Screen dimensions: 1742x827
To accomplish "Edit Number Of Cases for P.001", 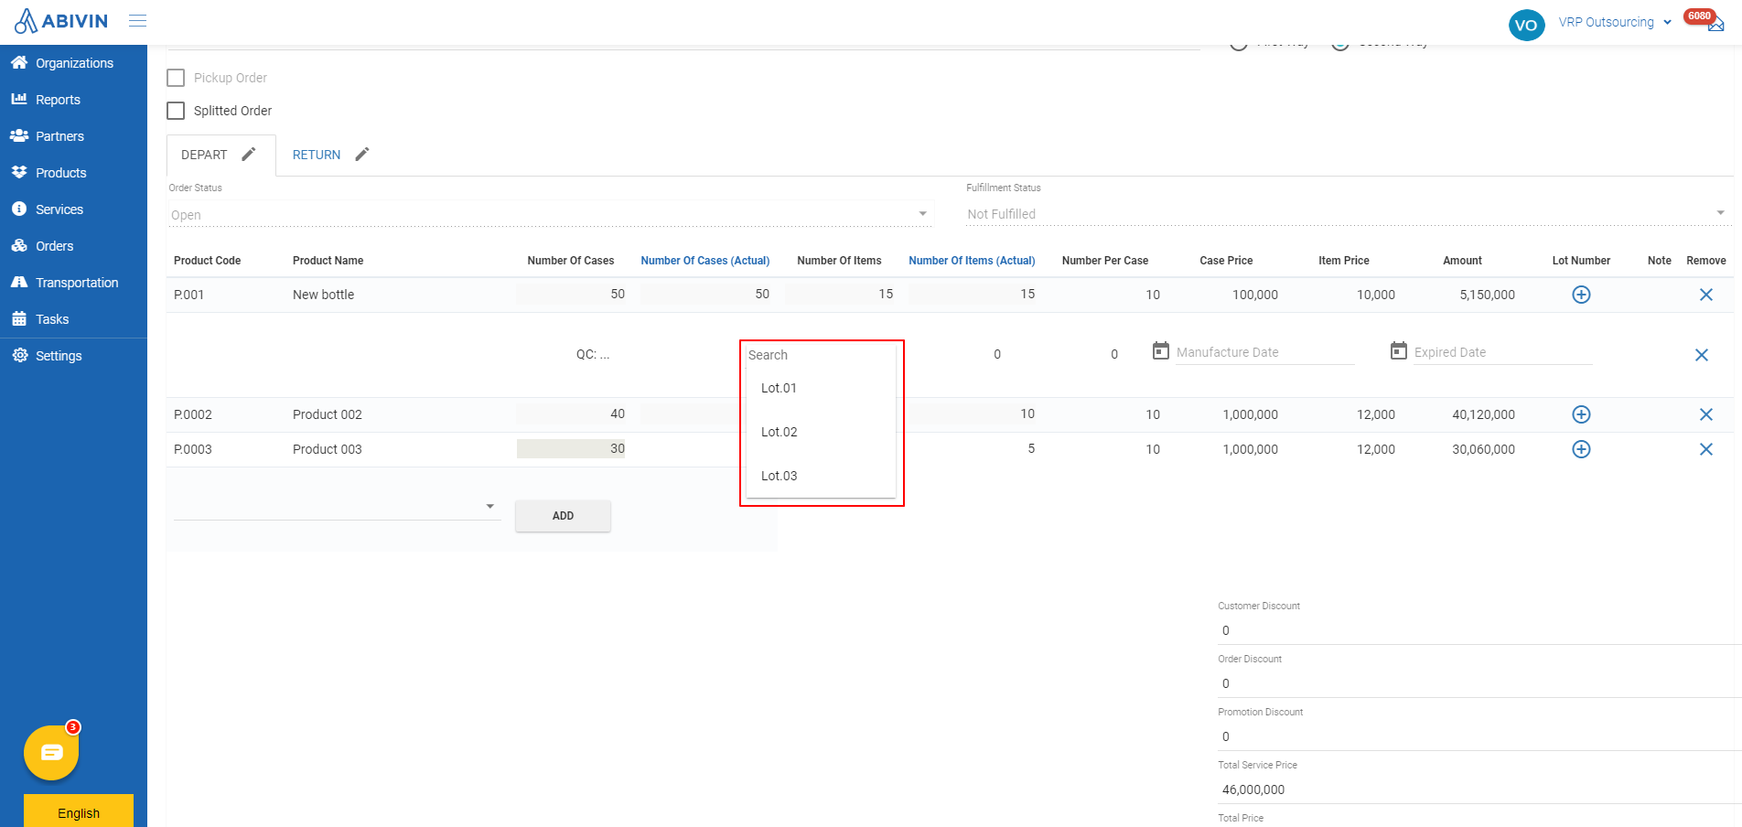I will click(571, 294).
